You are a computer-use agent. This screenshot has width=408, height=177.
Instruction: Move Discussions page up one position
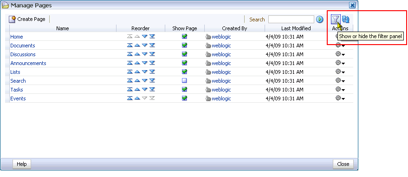coord(137,54)
